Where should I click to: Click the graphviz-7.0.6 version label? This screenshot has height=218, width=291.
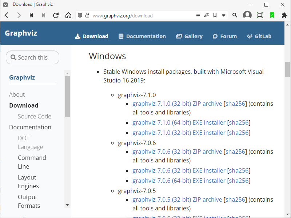(x=137, y=143)
